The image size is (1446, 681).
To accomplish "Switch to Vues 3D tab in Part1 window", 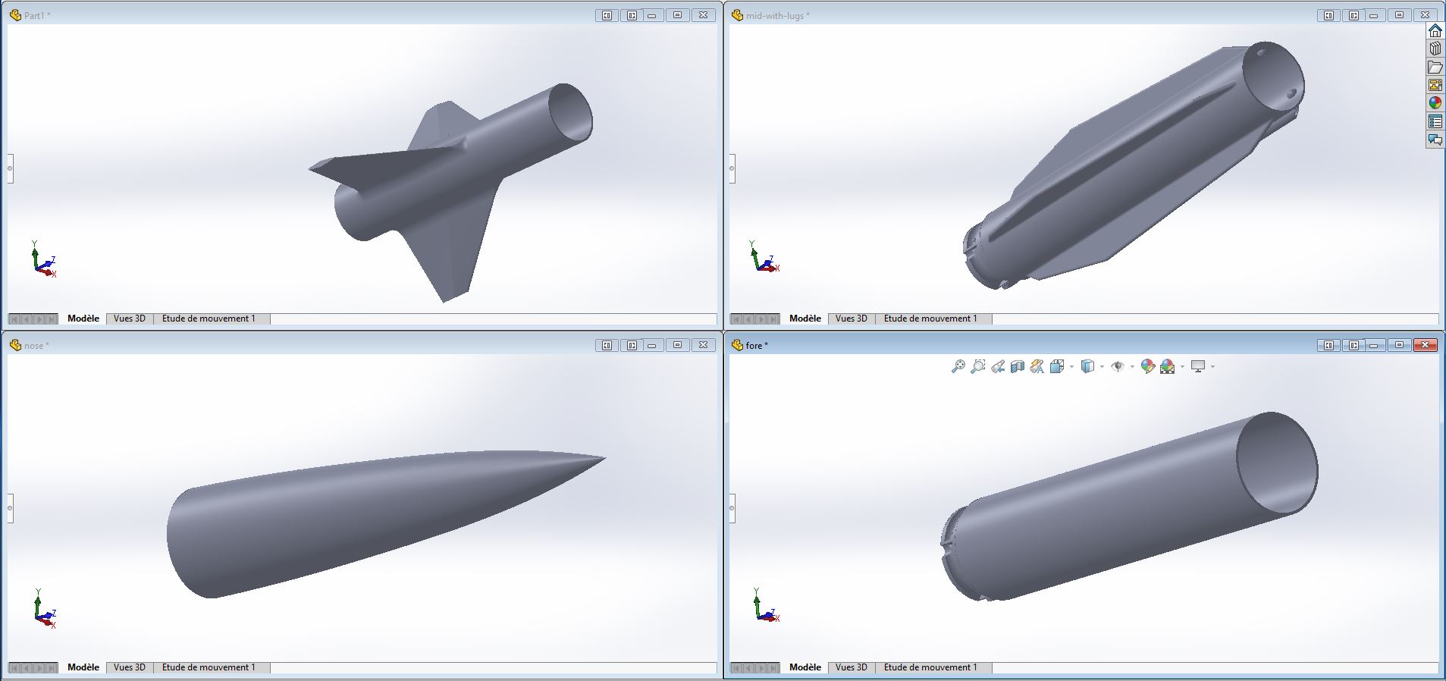I will [130, 319].
